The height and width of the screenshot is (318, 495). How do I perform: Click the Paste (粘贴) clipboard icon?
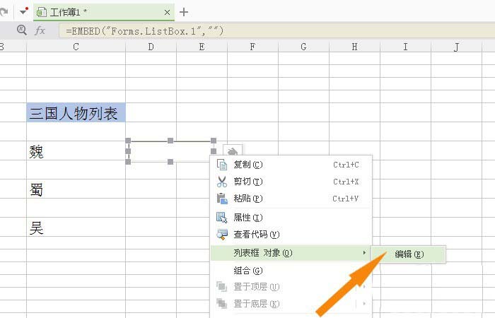pyautogui.click(x=222, y=199)
